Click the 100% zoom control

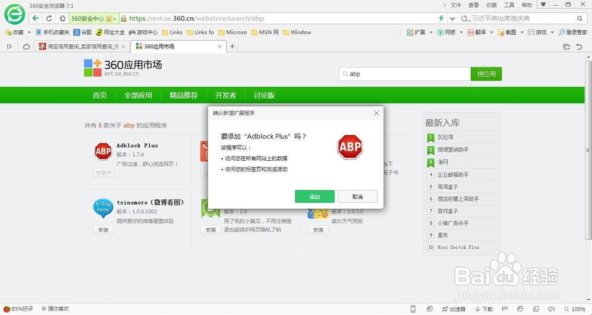(x=575, y=309)
